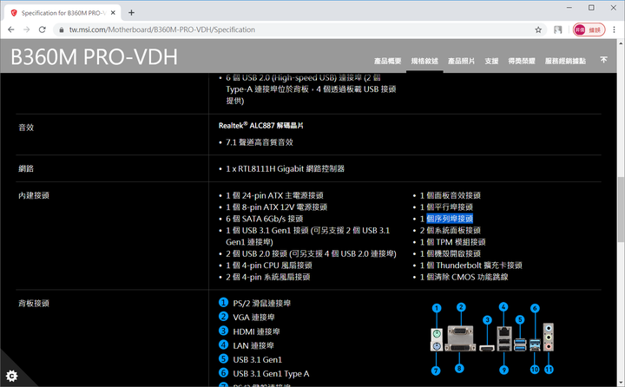Open the 規格敘述 tab

[x=424, y=61]
